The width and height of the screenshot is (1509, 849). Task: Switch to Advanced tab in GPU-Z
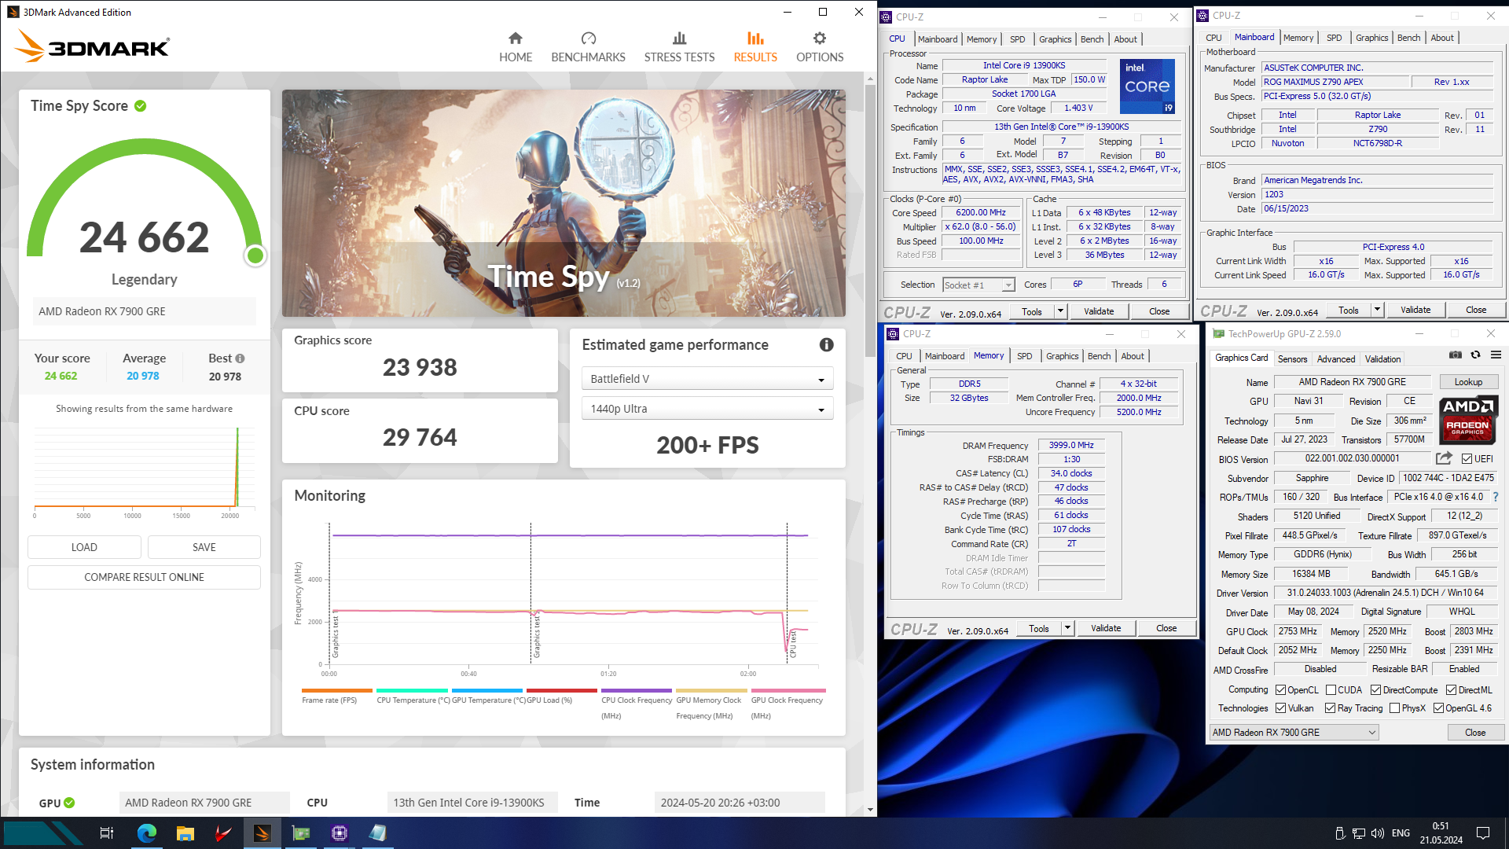point(1335,359)
